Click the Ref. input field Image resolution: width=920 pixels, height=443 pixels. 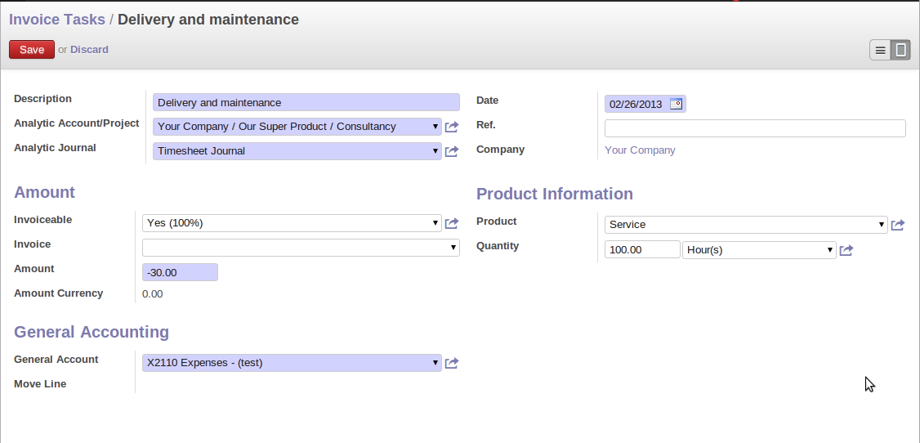754,128
